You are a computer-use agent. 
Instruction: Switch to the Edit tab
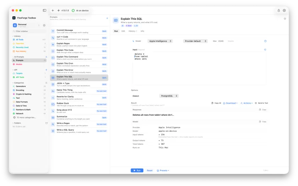pos(123,31)
